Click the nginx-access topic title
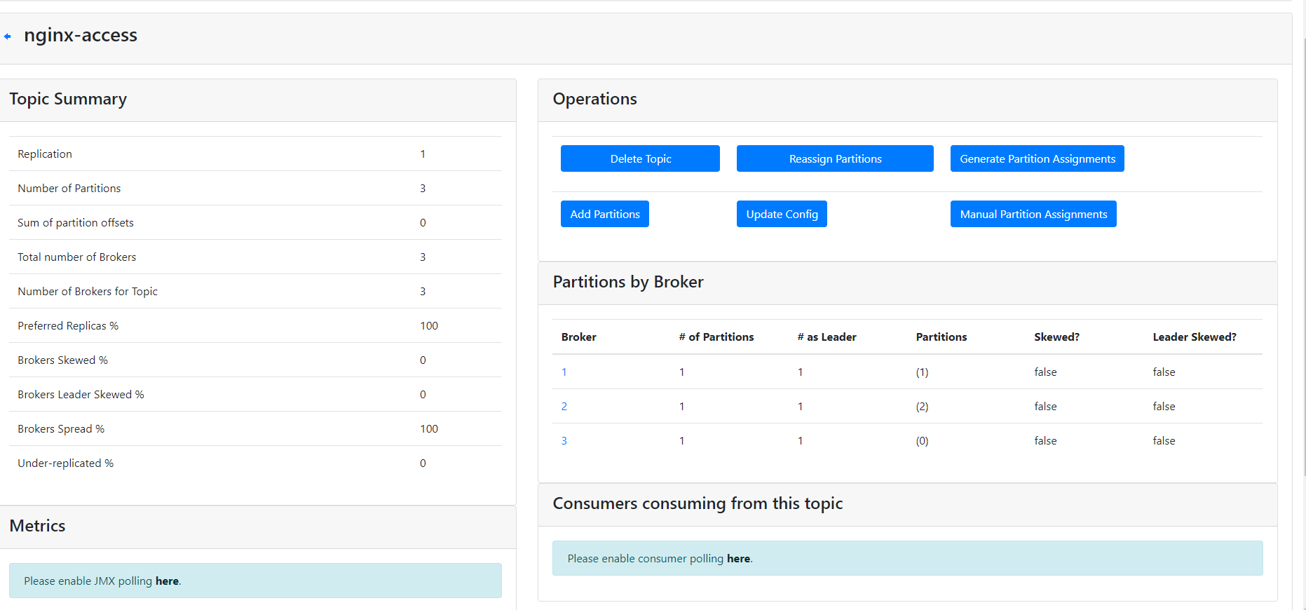Viewport: 1306px width, 610px height. pos(81,35)
